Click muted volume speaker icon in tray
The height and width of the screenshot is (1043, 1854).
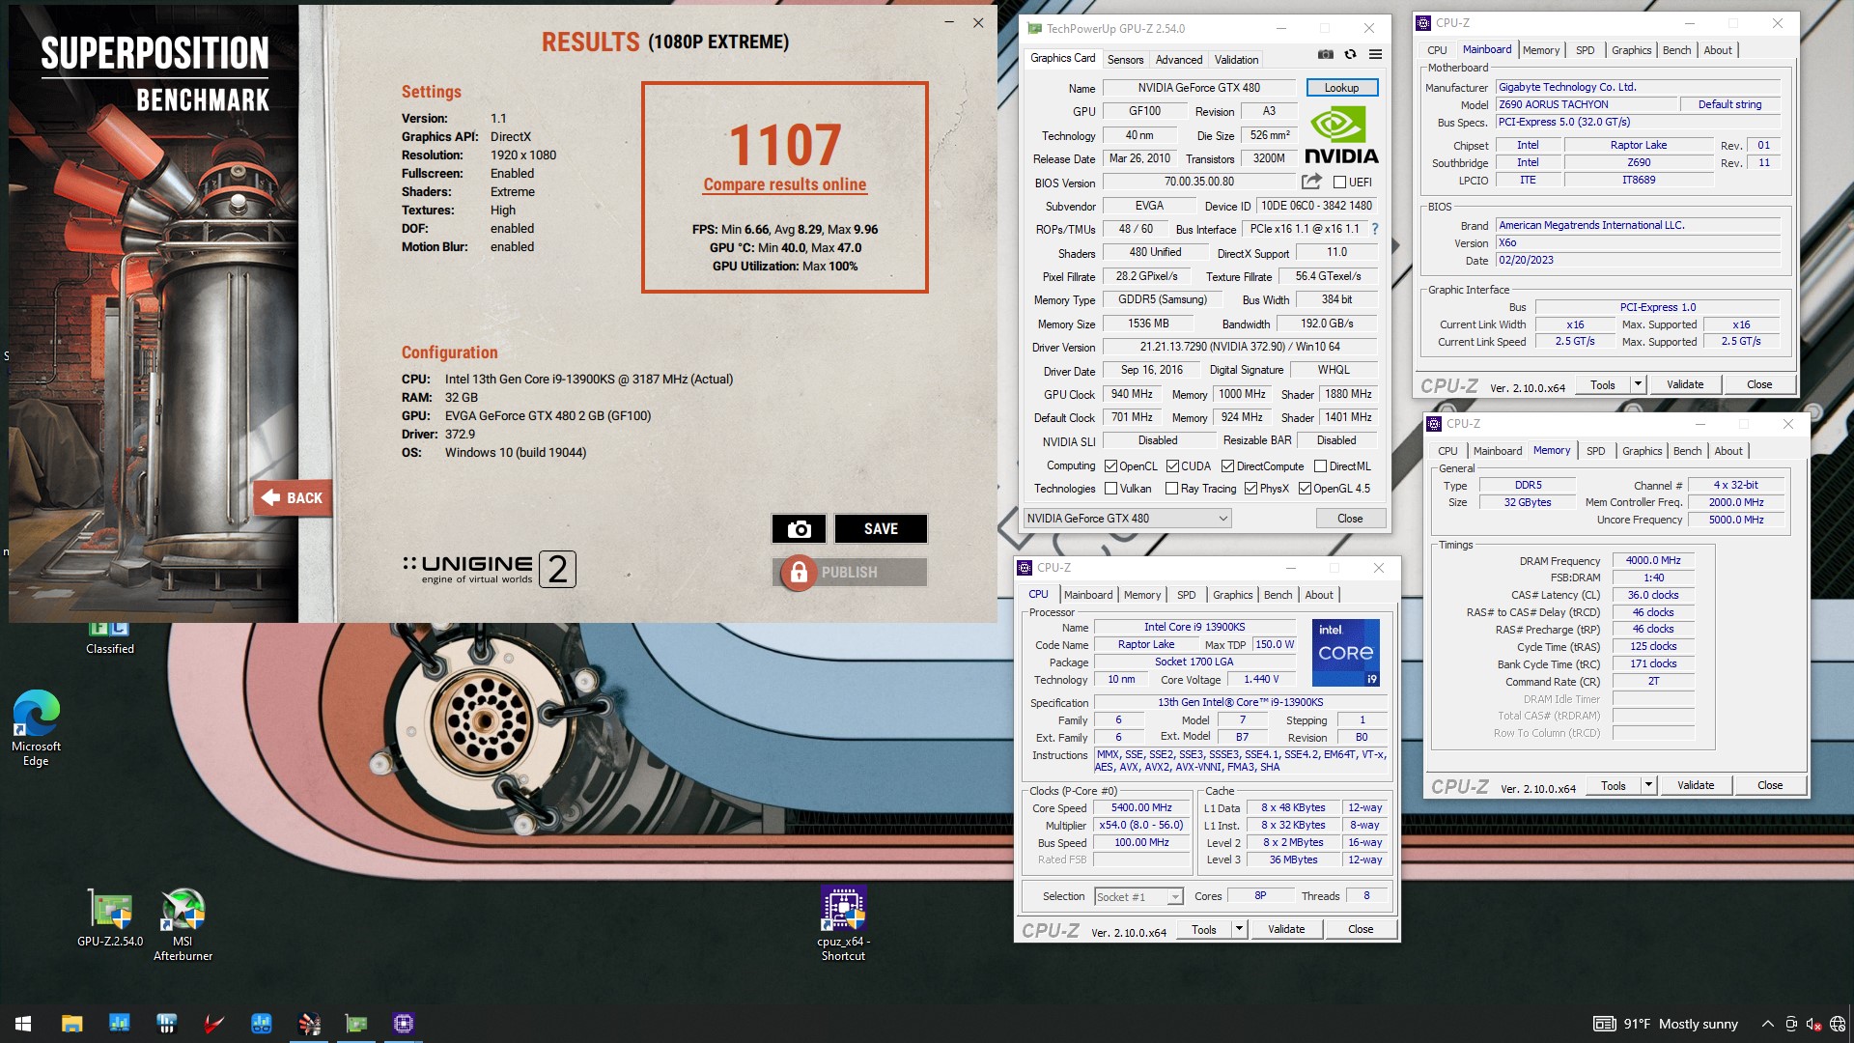(1813, 1024)
